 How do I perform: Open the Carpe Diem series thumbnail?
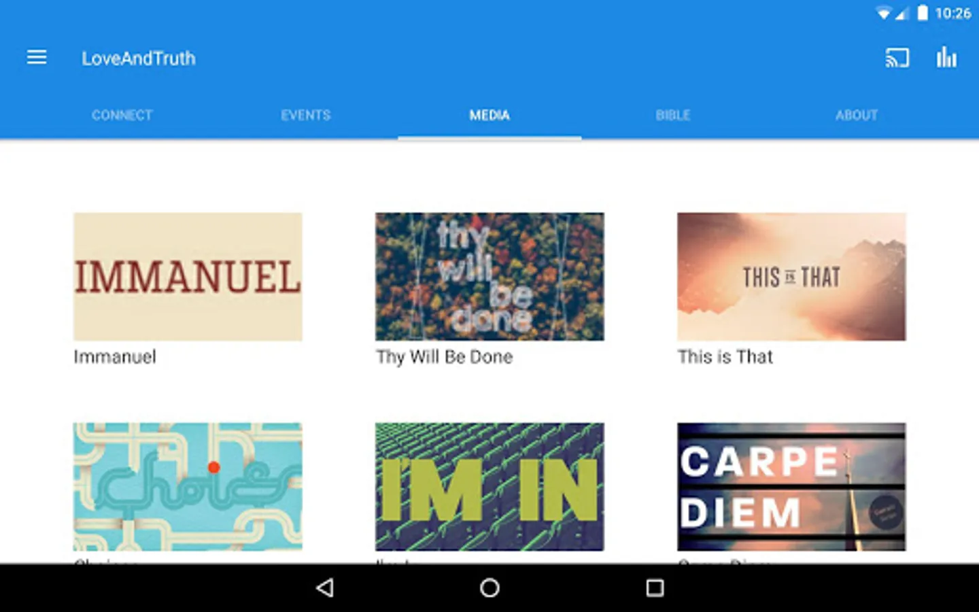pos(791,487)
